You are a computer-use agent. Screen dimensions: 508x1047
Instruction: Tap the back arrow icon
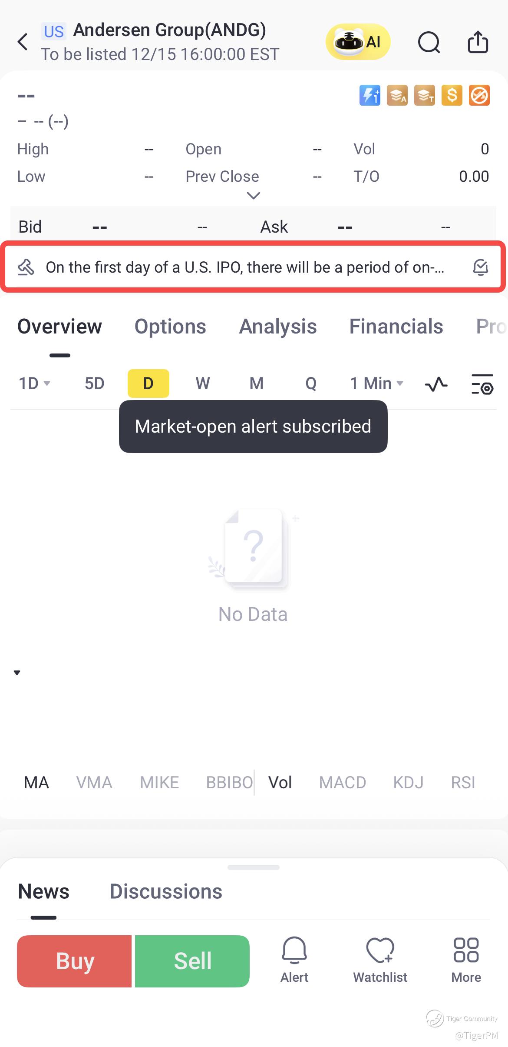(x=23, y=42)
